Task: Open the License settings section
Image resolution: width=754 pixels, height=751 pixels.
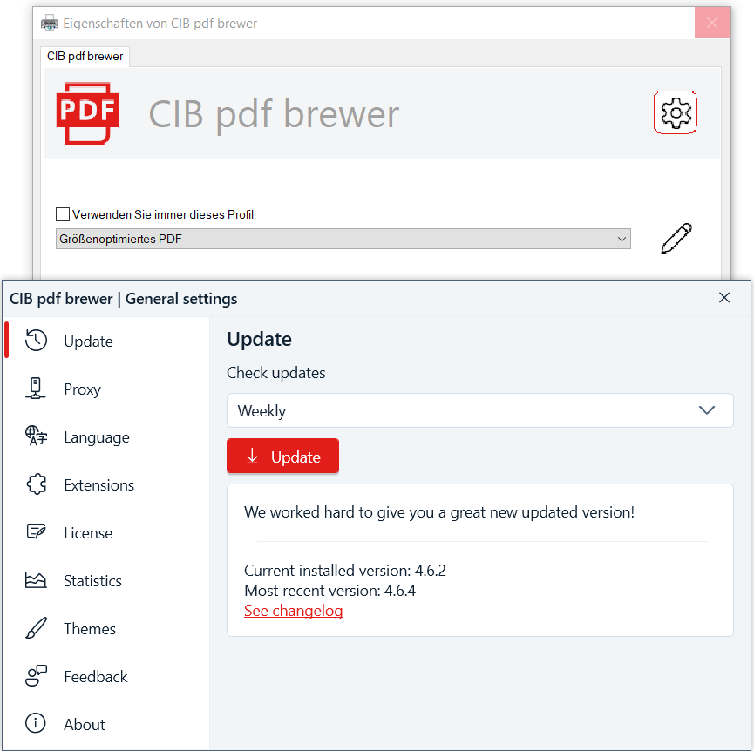Action: 106,533
